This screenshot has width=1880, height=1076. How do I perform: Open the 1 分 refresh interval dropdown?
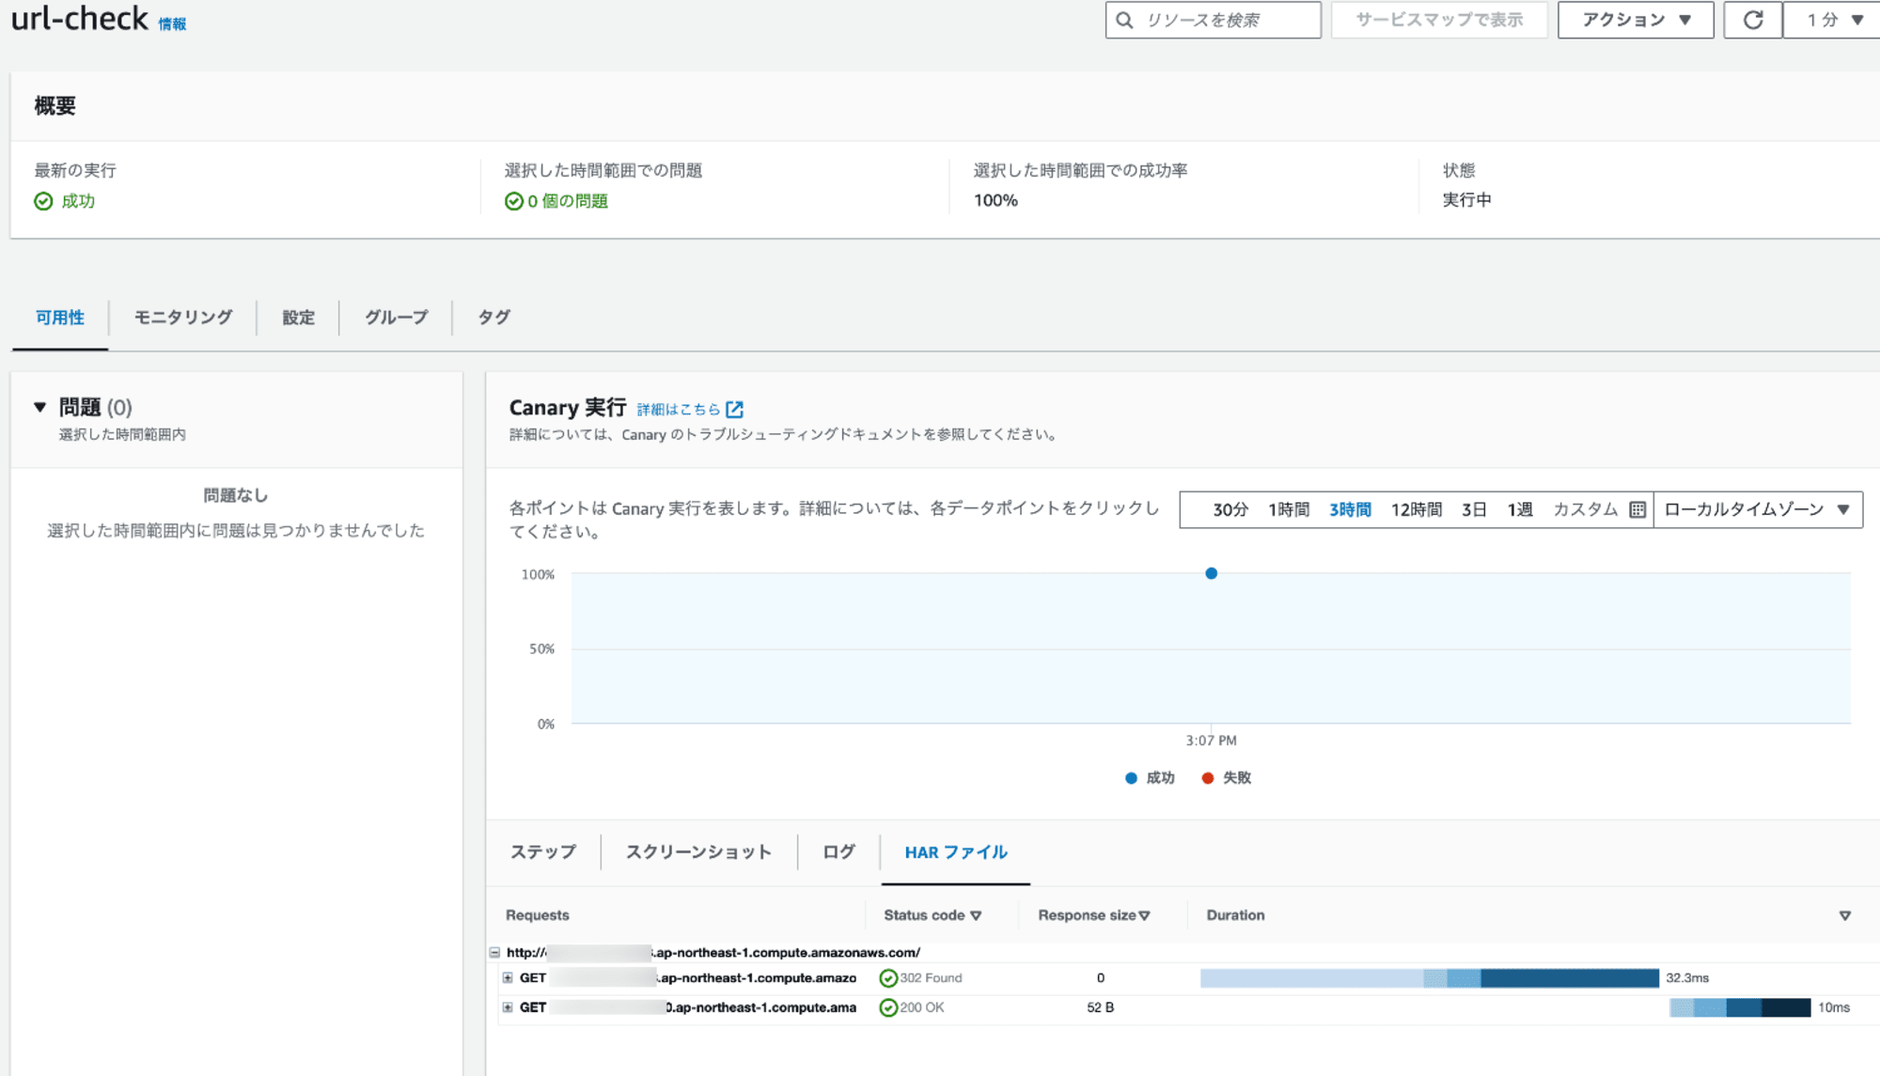(1834, 20)
